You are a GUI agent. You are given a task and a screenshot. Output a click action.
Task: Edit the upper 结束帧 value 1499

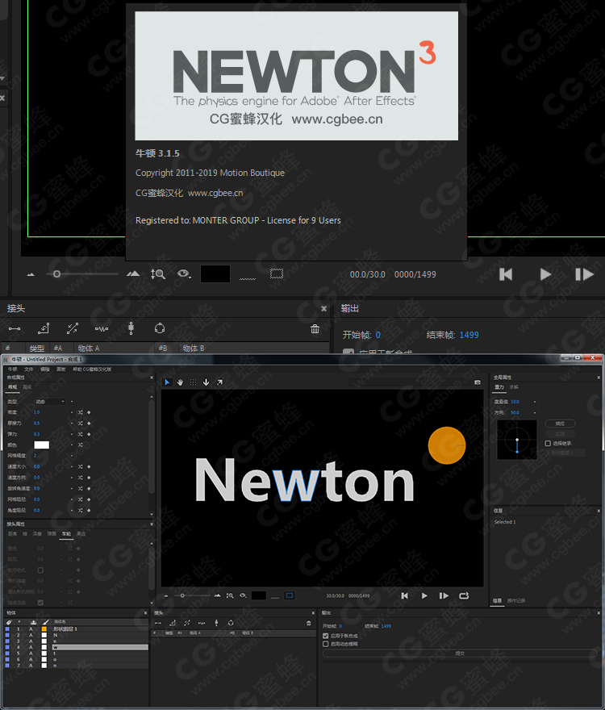click(469, 335)
